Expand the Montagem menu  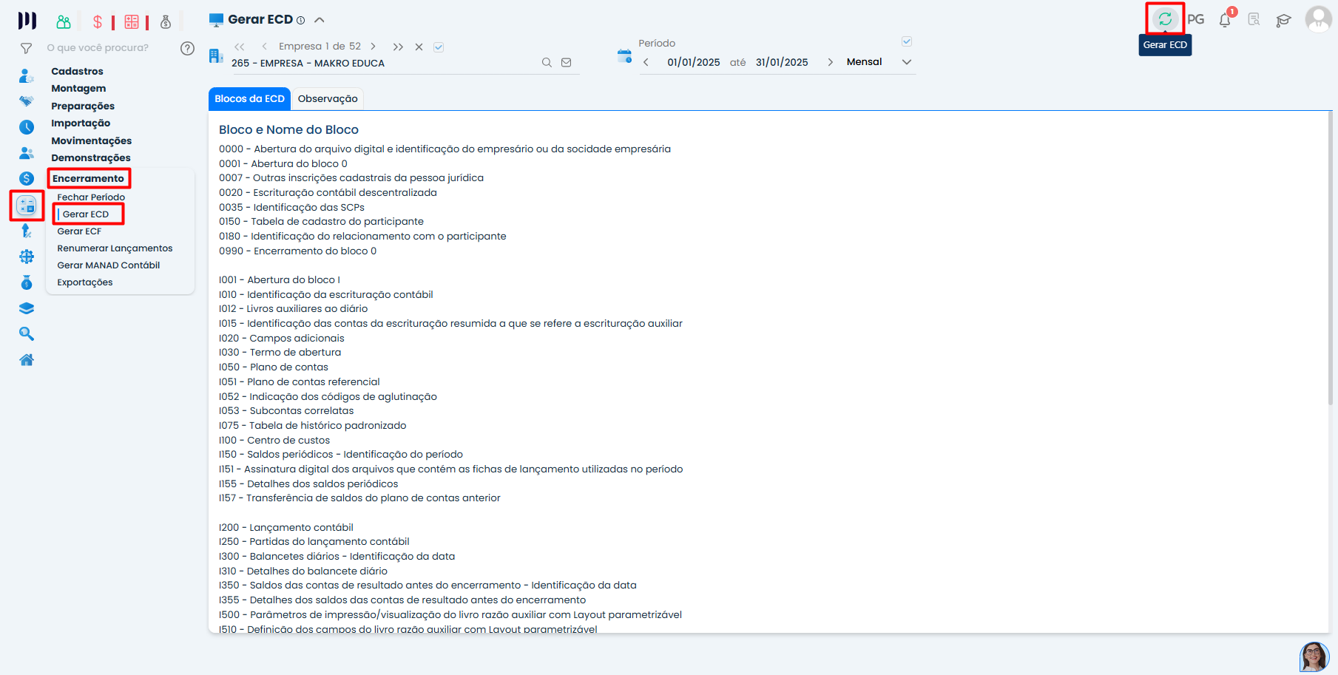(x=78, y=88)
